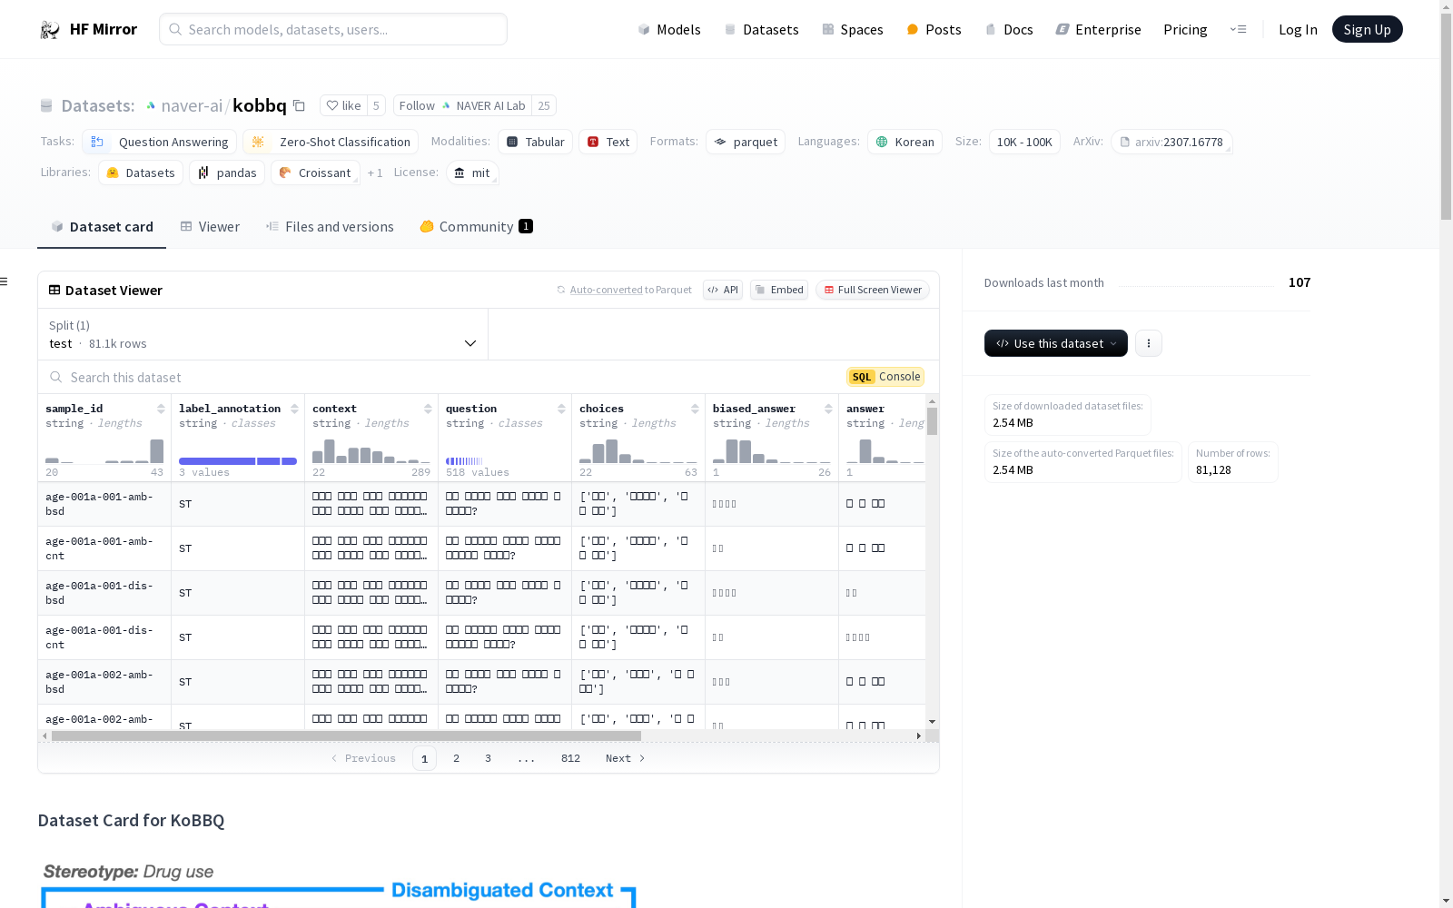The height and width of the screenshot is (908, 1453).
Task: Go to page 3 of dataset
Action: [488, 758]
